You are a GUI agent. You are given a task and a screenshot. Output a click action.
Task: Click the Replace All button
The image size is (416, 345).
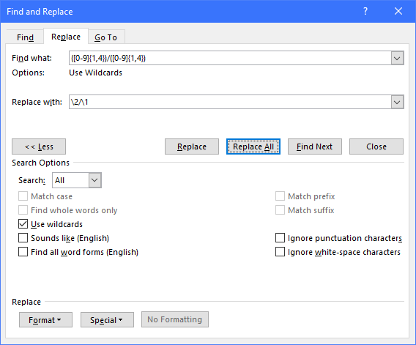(x=253, y=146)
